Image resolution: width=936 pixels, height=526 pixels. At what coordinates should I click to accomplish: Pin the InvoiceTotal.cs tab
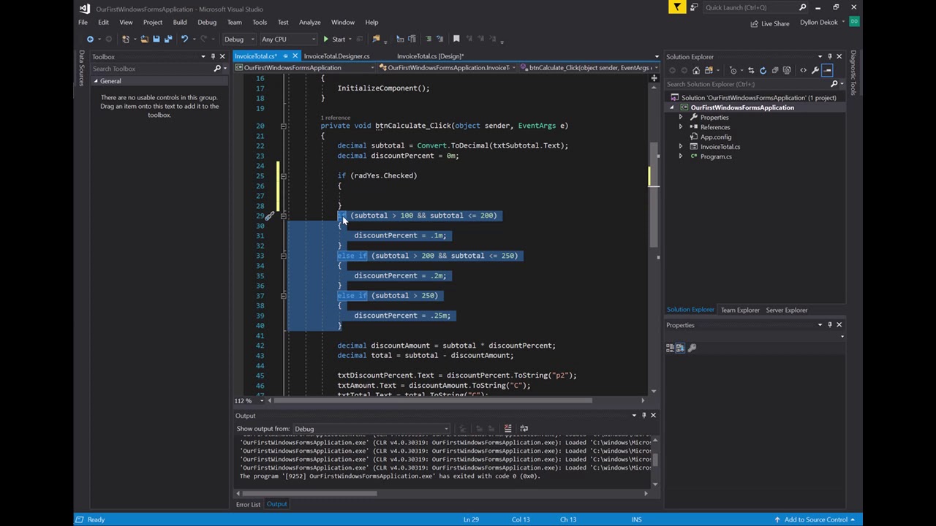285,56
